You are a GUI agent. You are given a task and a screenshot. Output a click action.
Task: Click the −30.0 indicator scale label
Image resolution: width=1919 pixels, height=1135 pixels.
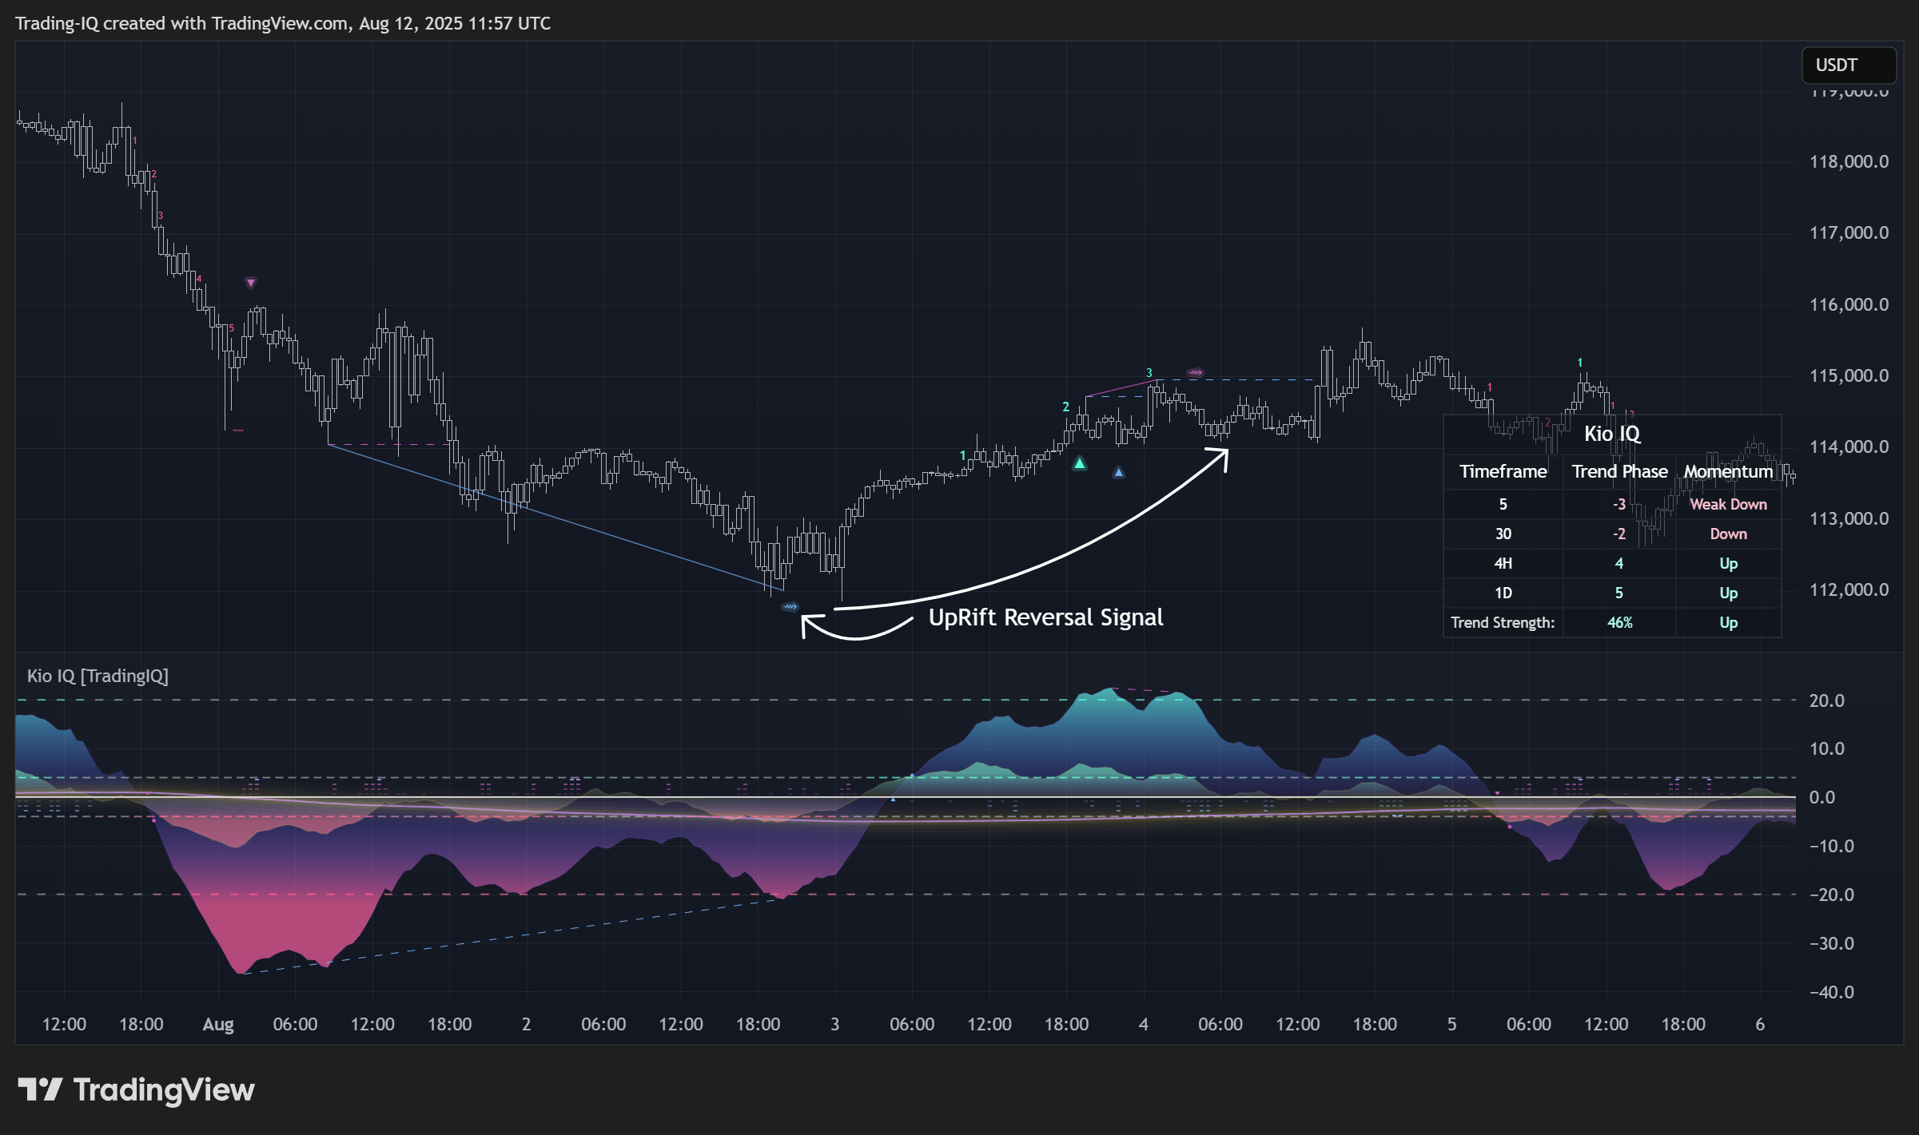1831,943
